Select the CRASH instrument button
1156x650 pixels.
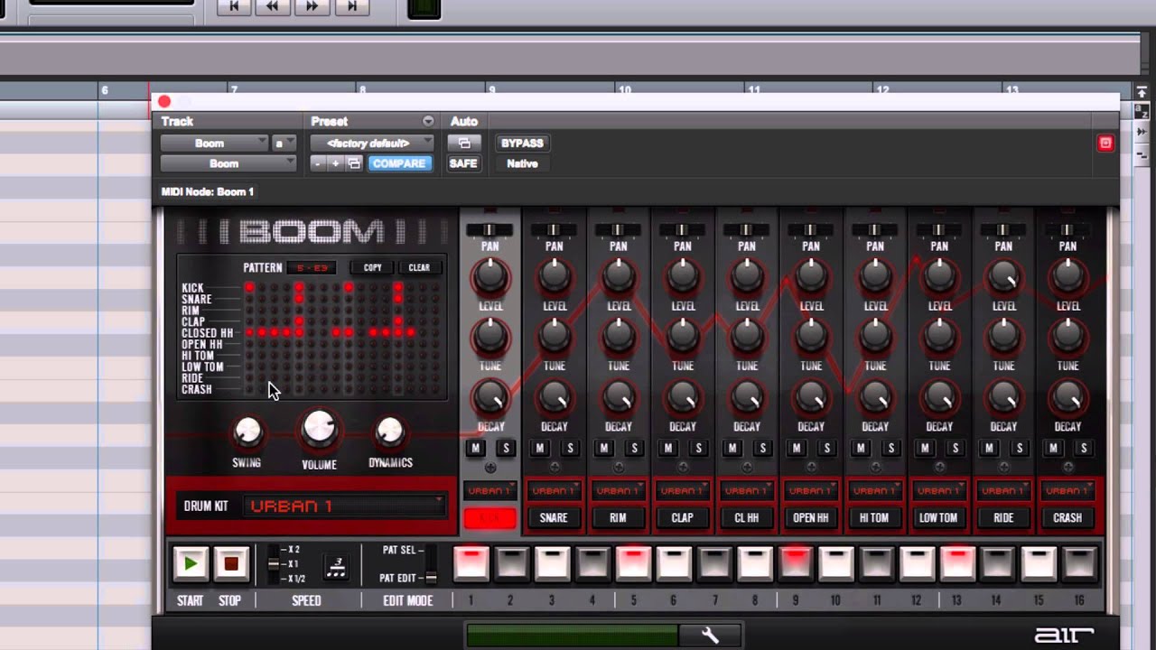pos(1067,518)
